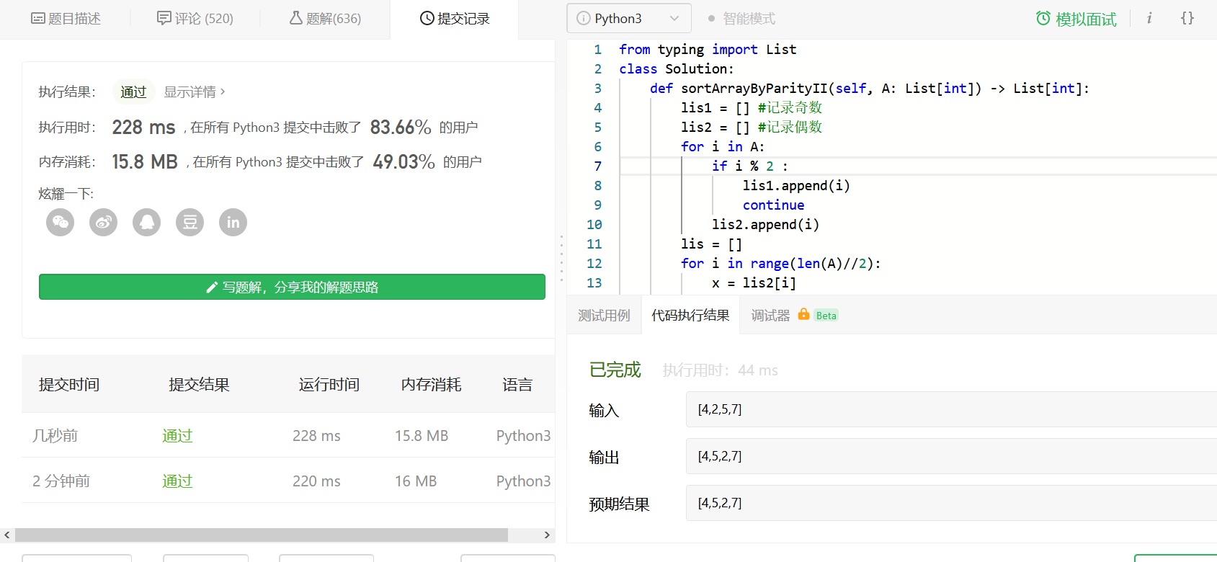Click 写题解 share solution button
Viewport: 1217px width, 562px height.
coord(292,287)
